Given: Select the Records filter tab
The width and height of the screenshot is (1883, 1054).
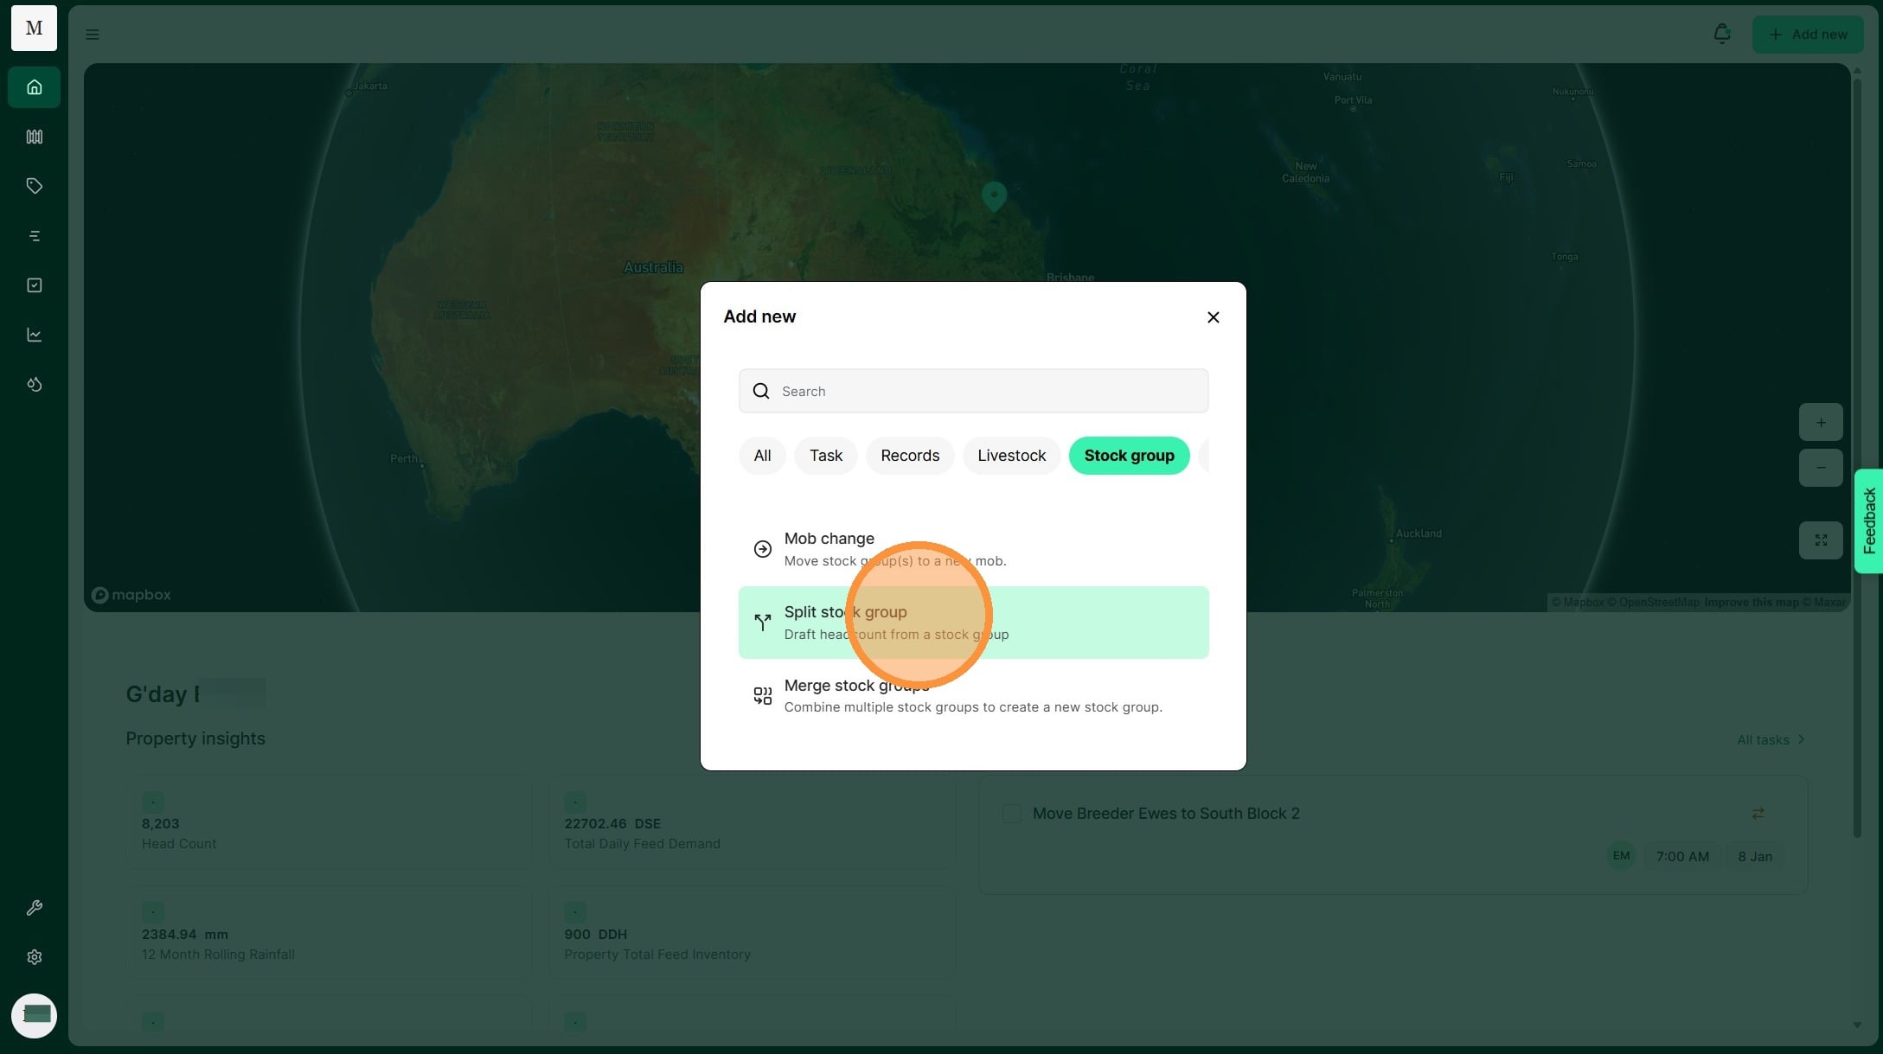Looking at the screenshot, I should (909, 456).
